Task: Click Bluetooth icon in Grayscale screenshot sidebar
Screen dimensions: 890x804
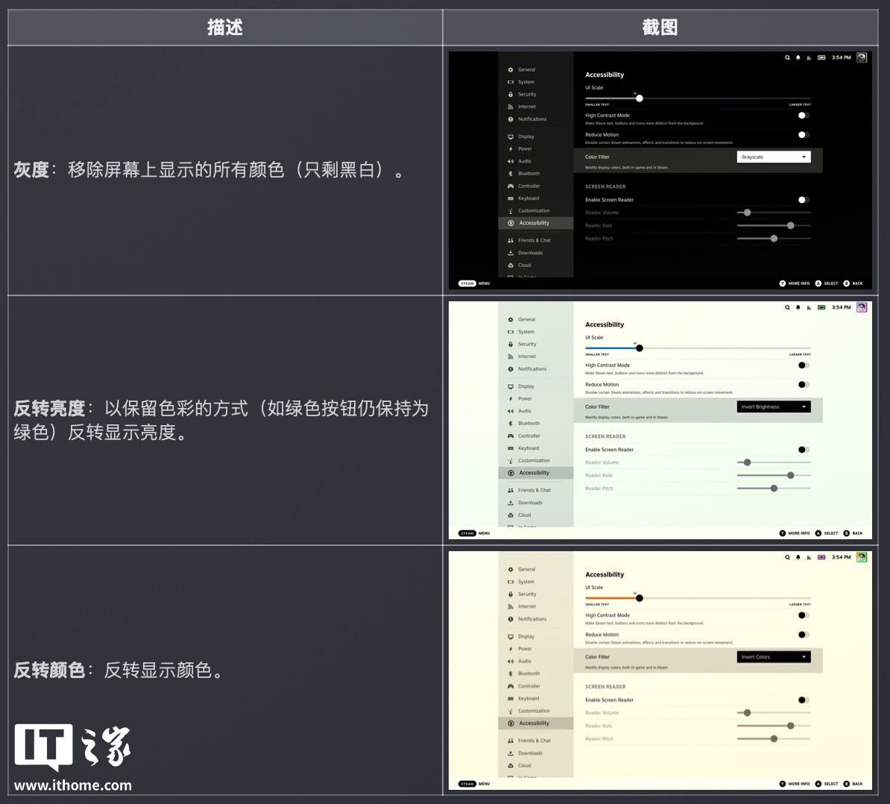Action: [x=511, y=174]
